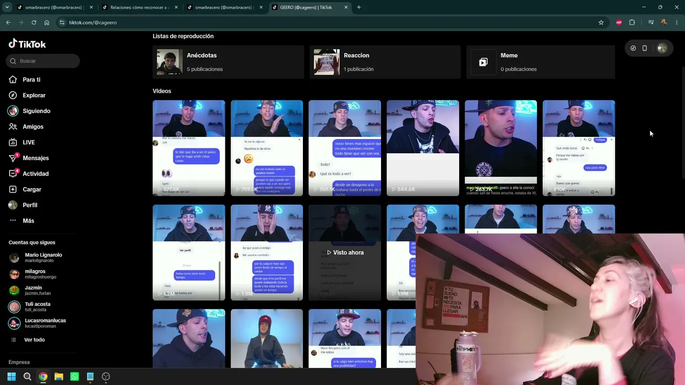Open the milagros followed account
Screen dimensions: 685x385
(x=33, y=274)
